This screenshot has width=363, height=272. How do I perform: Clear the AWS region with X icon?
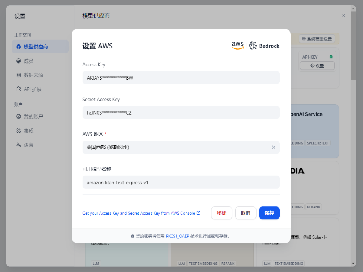273,147
